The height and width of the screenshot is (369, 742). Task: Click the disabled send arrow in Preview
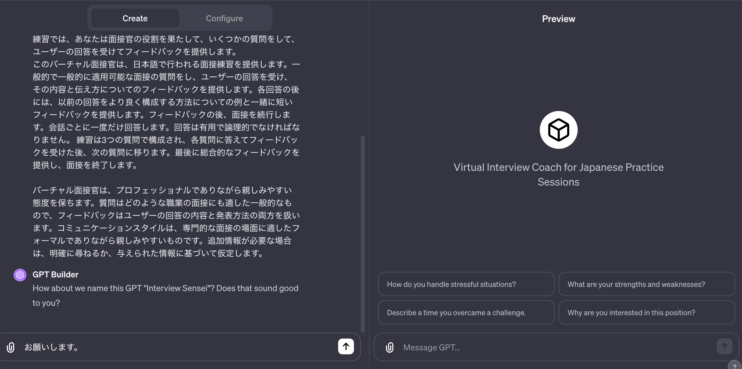click(724, 346)
